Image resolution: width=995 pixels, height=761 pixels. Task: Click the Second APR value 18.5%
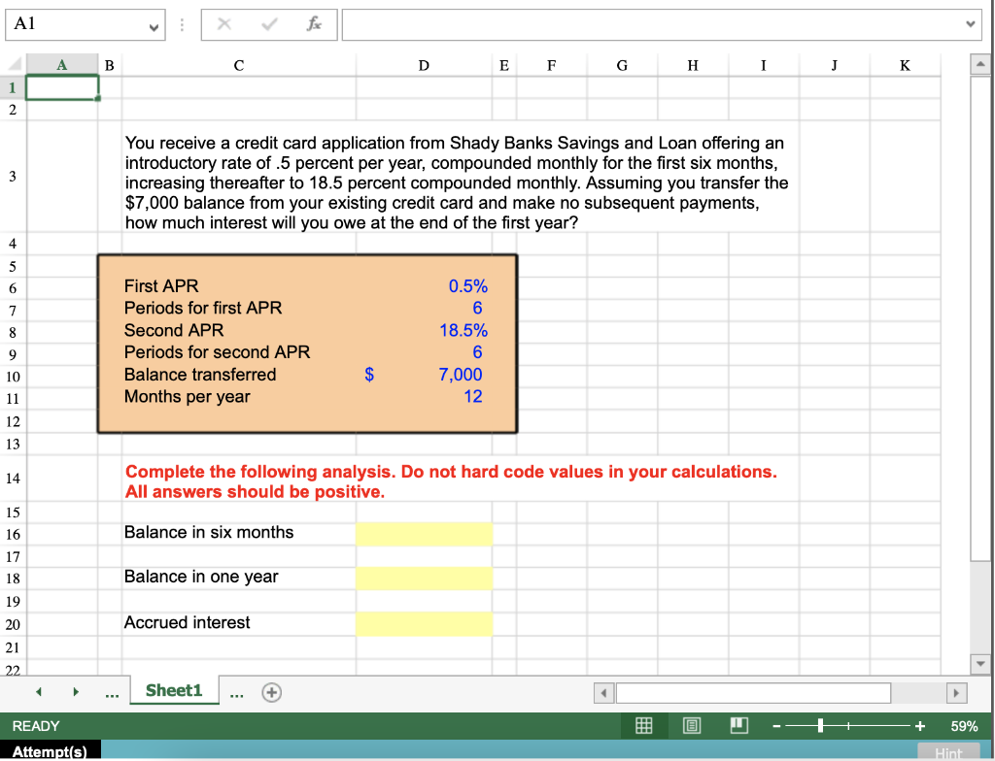click(463, 330)
